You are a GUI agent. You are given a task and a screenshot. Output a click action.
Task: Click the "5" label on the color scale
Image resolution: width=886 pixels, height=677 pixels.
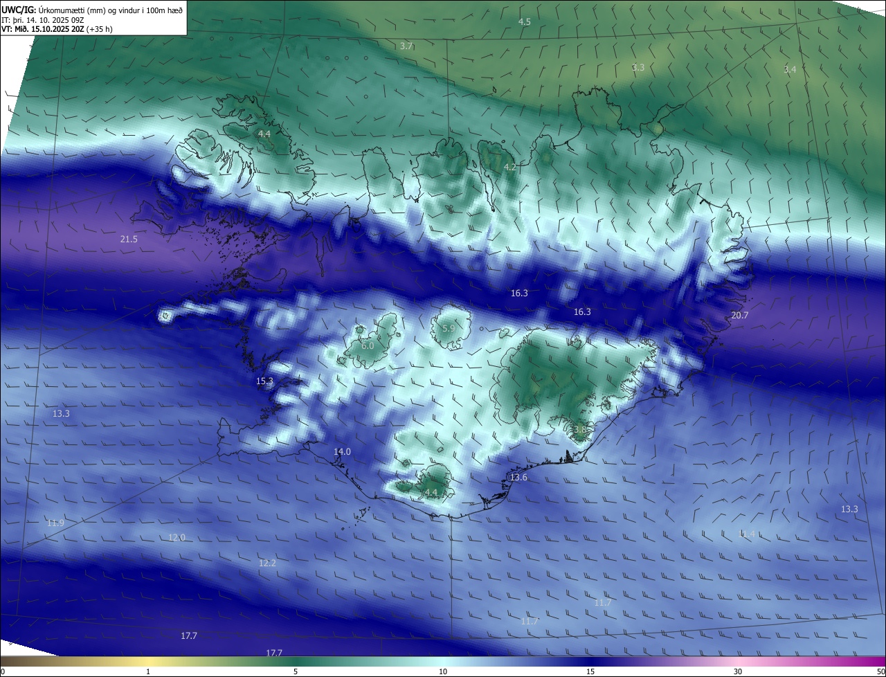tap(296, 671)
